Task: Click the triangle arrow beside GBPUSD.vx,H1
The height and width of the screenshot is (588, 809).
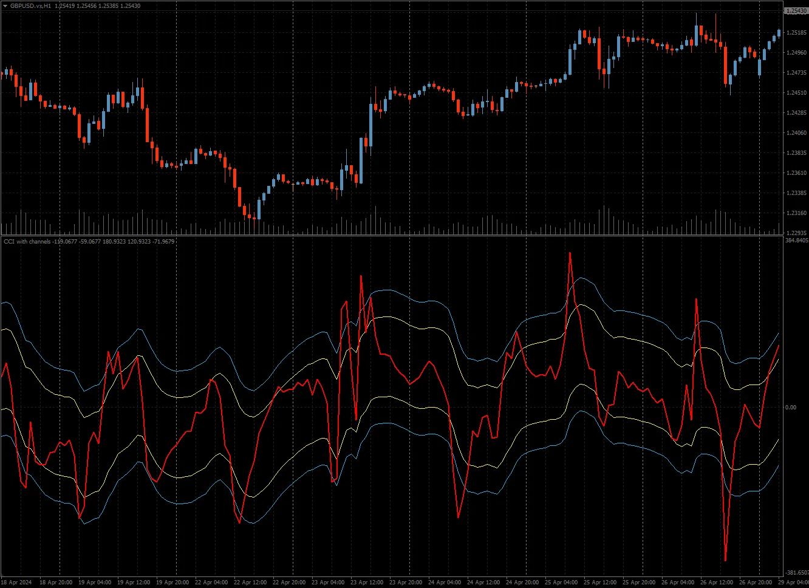Action: point(5,5)
